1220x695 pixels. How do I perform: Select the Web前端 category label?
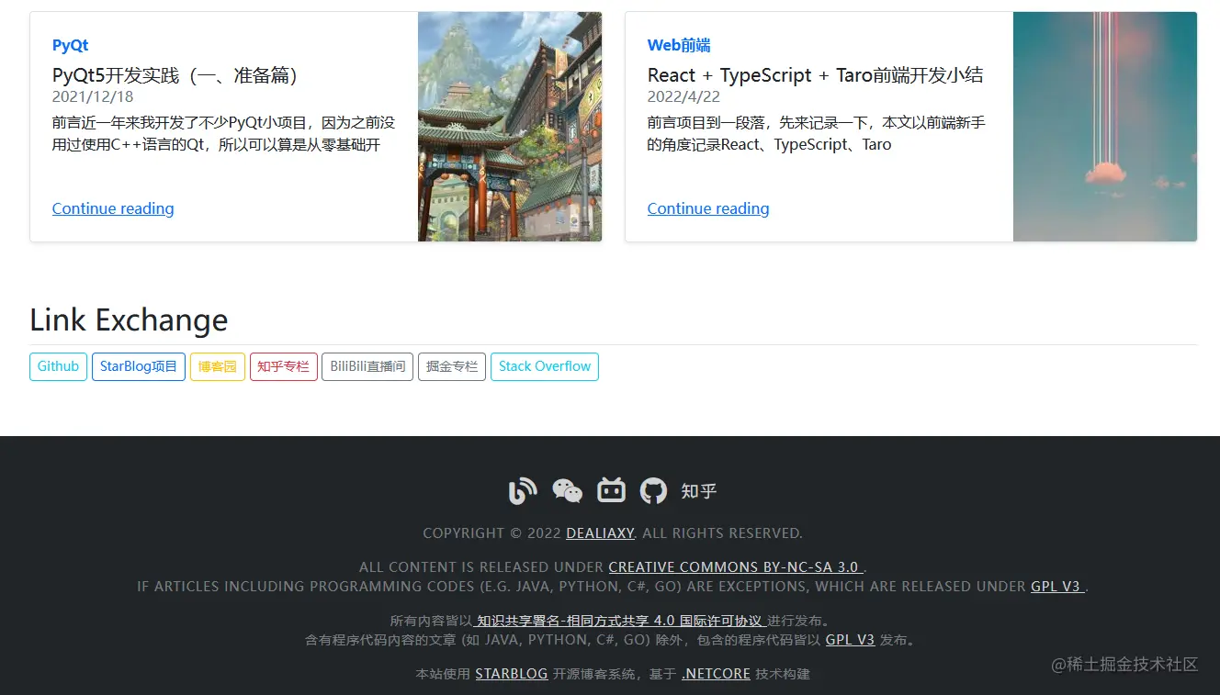click(679, 45)
